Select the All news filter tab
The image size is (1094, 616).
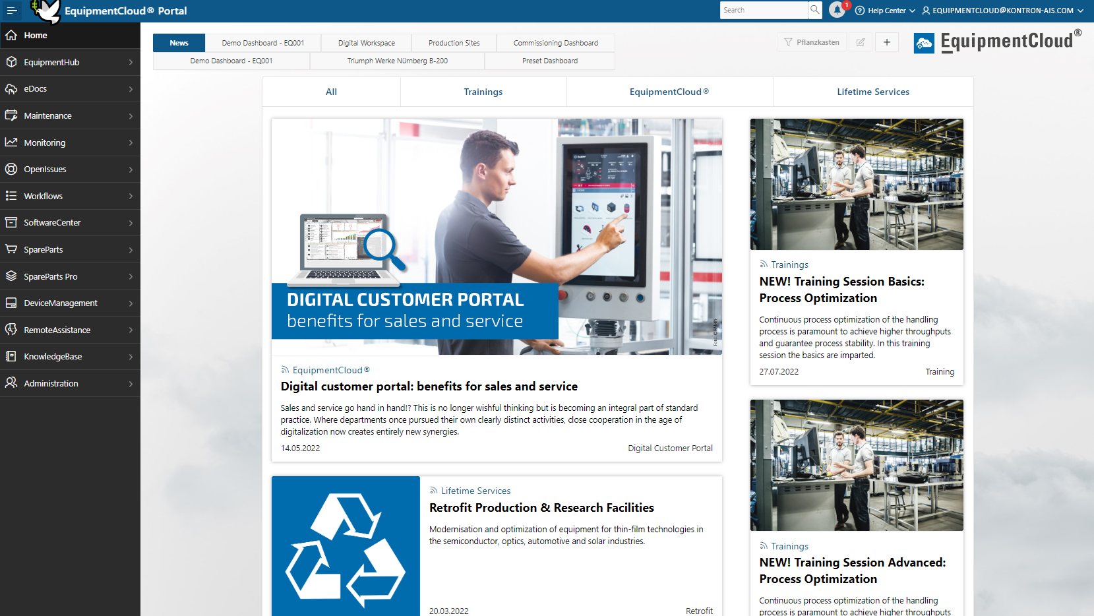(x=331, y=92)
